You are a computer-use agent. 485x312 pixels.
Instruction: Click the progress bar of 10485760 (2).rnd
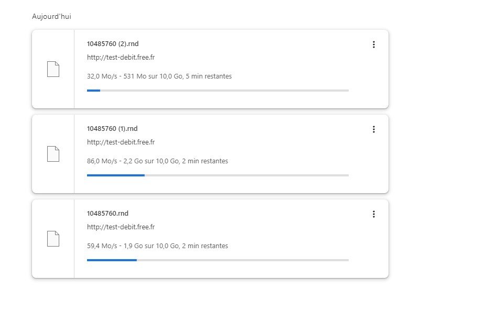point(218,91)
